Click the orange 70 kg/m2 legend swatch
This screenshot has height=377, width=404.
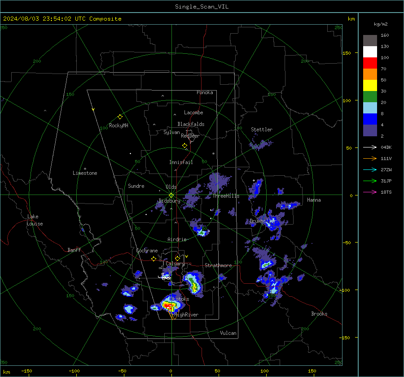370,74
